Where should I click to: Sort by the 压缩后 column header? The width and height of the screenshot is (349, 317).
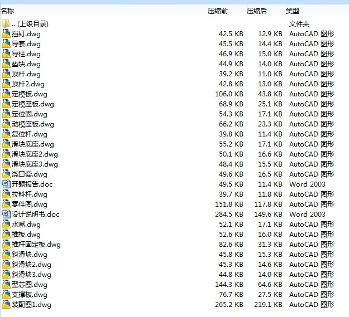pos(257,11)
